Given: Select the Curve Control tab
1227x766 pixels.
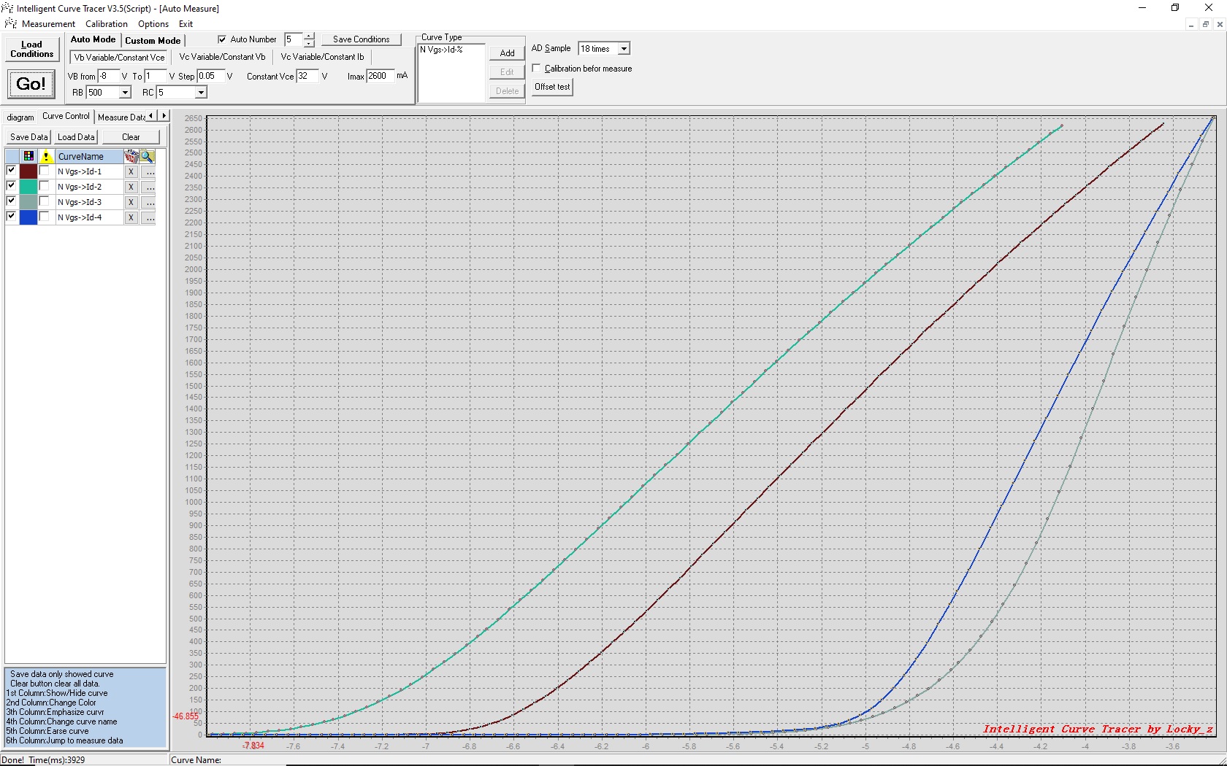Looking at the screenshot, I should point(66,116).
